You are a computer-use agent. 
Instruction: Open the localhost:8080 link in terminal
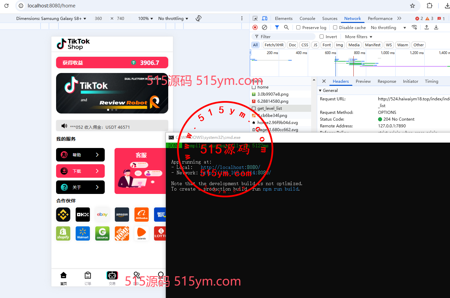click(230, 167)
